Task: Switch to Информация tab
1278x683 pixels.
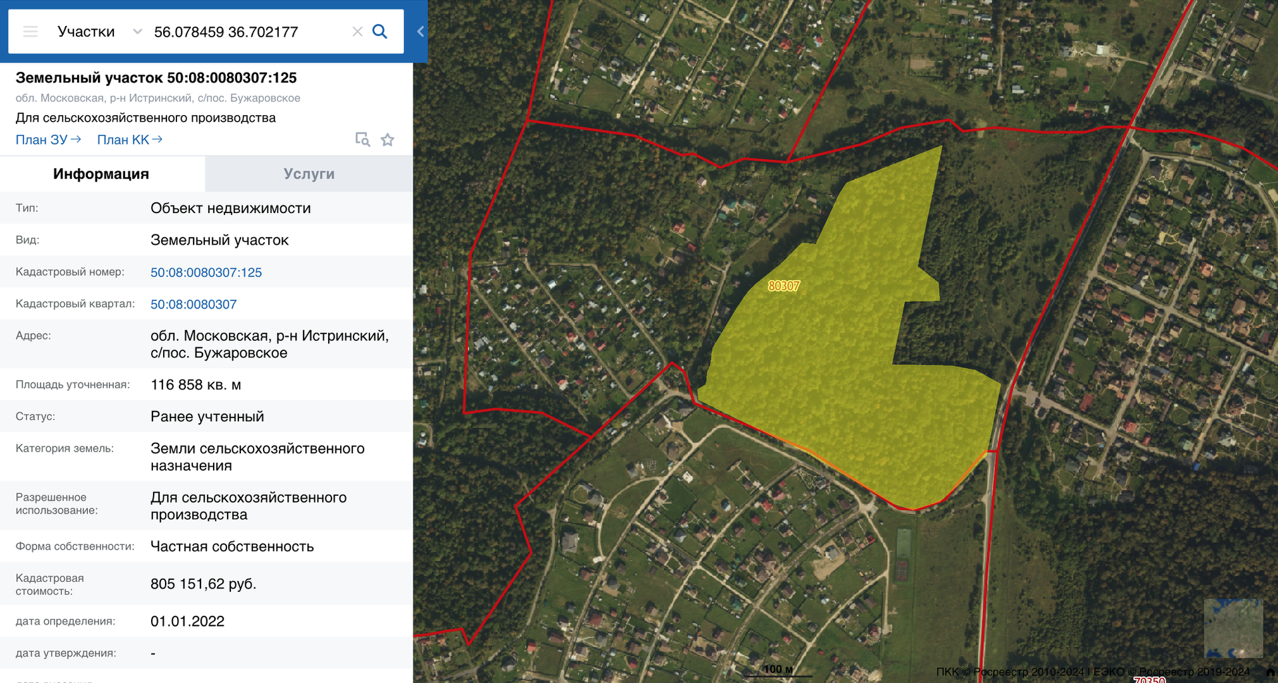Action: point(101,174)
